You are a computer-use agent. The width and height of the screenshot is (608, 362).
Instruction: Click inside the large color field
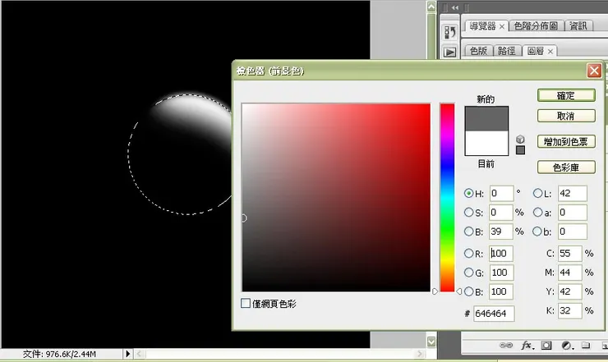pos(336,197)
